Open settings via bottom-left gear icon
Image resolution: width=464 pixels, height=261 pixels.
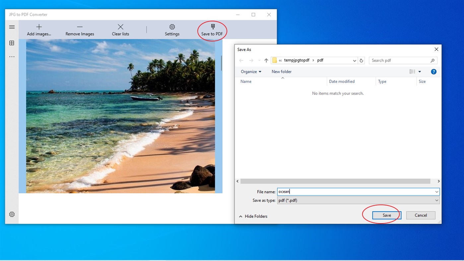click(12, 214)
